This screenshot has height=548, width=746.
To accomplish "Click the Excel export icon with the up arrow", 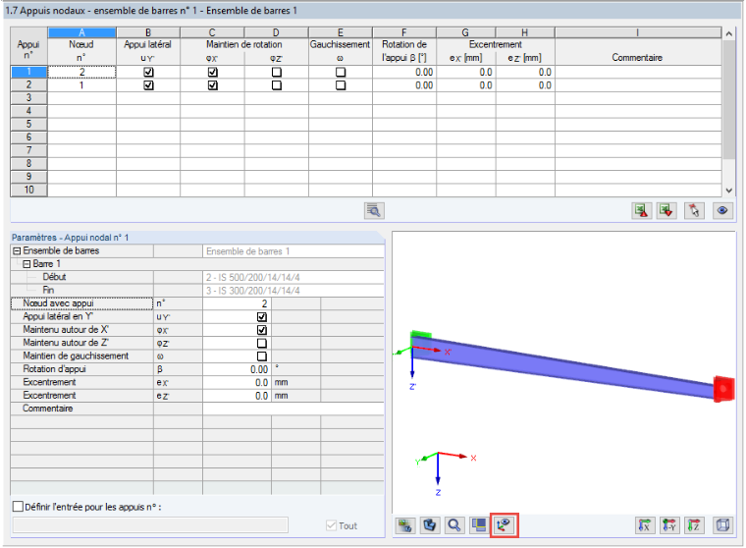I will coord(641,210).
